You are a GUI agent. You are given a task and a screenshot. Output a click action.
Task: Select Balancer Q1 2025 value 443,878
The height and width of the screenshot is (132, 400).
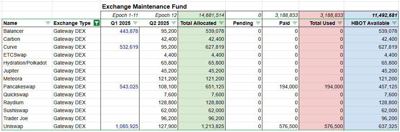point(120,31)
